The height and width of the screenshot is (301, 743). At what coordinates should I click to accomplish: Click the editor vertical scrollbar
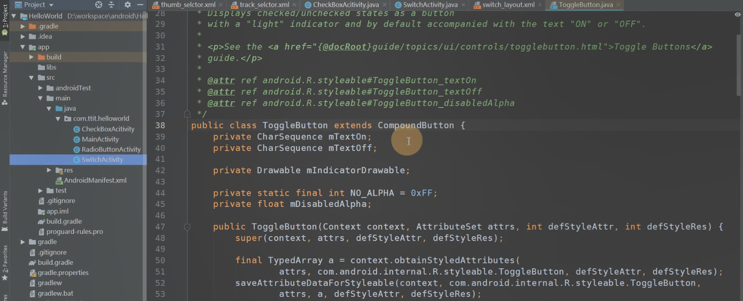738,64
